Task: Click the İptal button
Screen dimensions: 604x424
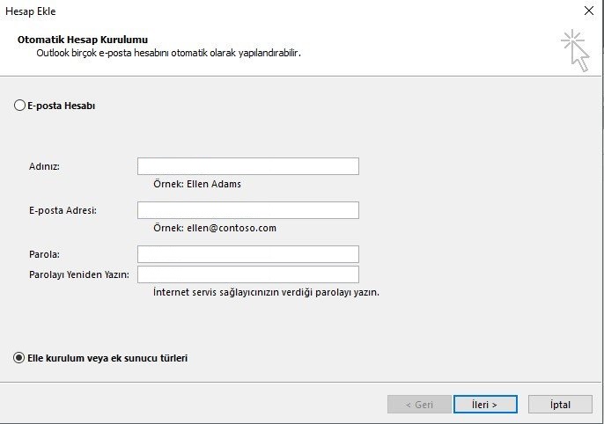Action: 560,405
